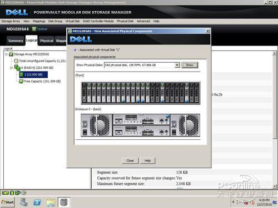Open Server Manager from the taskbar
This screenshot has height=208, width=278.
point(24,202)
